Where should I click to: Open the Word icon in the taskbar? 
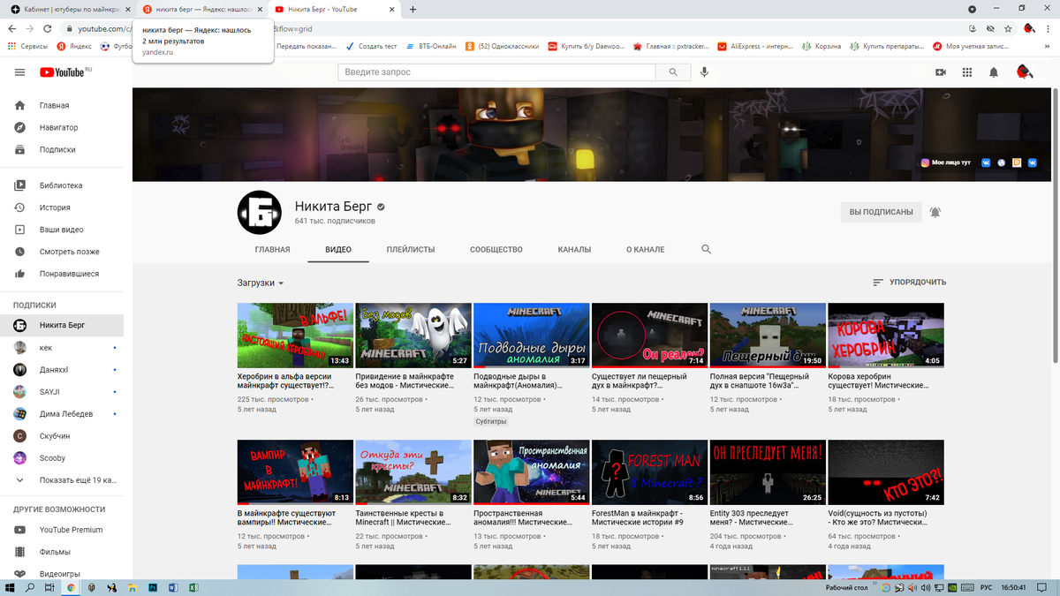click(x=173, y=587)
